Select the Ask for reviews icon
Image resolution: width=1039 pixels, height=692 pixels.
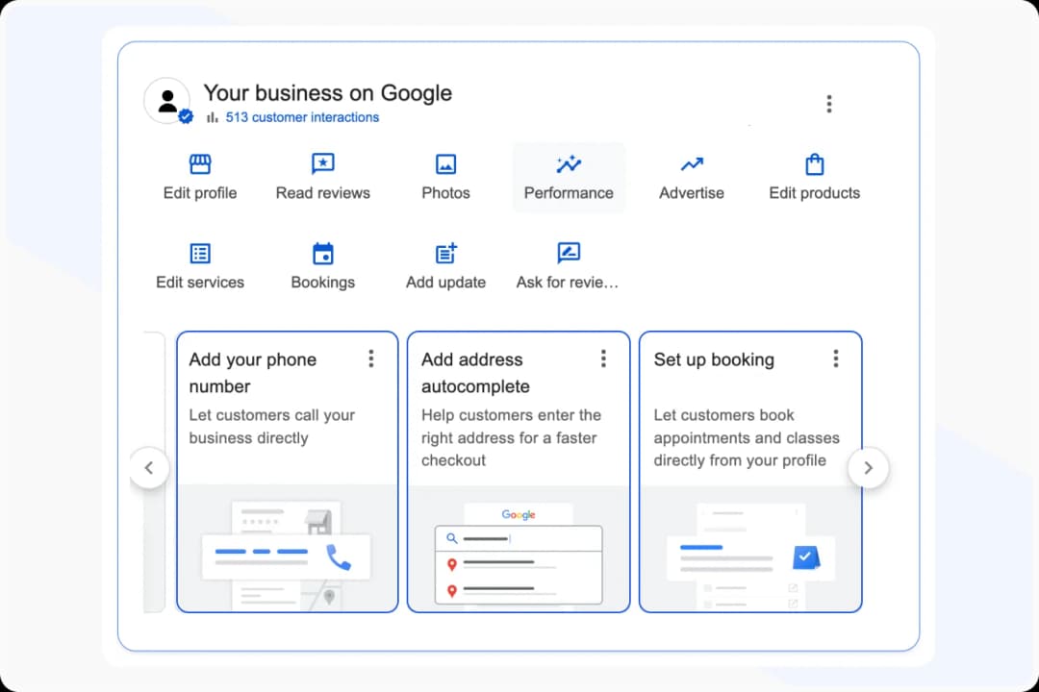(569, 253)
